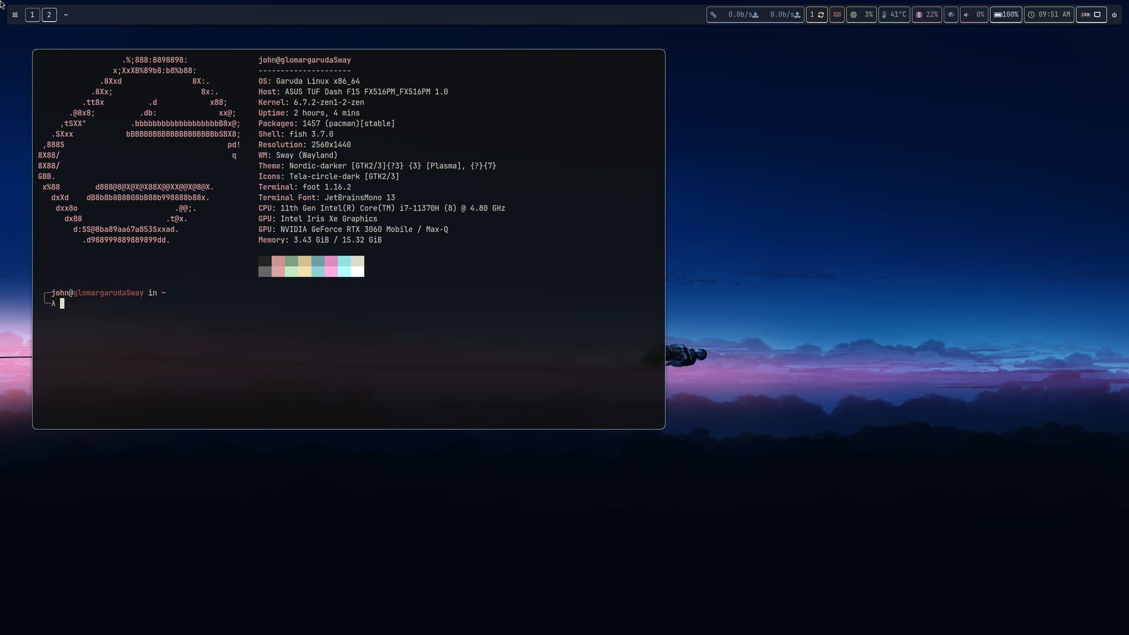Open memory usage module showing 22%
The height and width of the screenshot is (635, 1129).
click(x=927, y=15)
